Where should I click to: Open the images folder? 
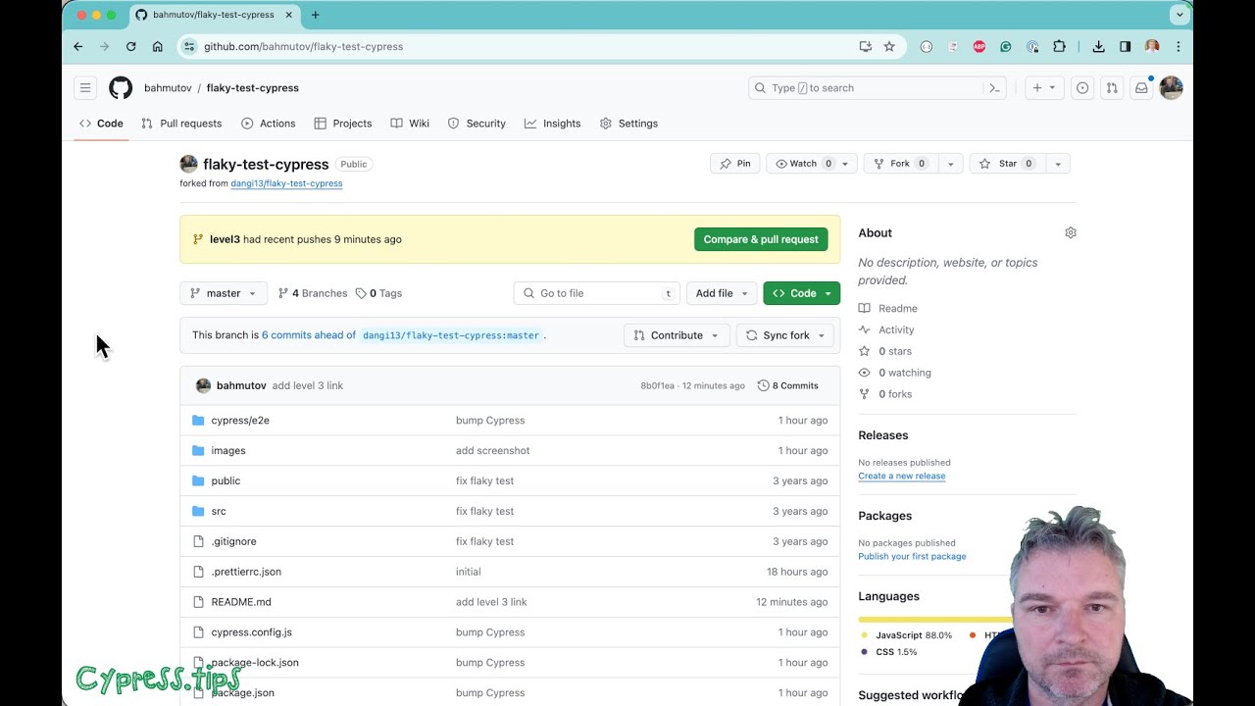coord(228,451)
